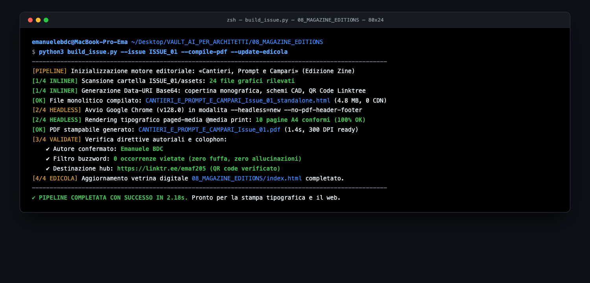Click "Pronto per la stampa tipografica" text
The height and width of the screenshot is (283, 590).
248,198
